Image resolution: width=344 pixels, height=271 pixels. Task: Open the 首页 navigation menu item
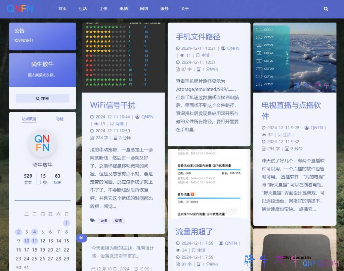tap(62, 9)
